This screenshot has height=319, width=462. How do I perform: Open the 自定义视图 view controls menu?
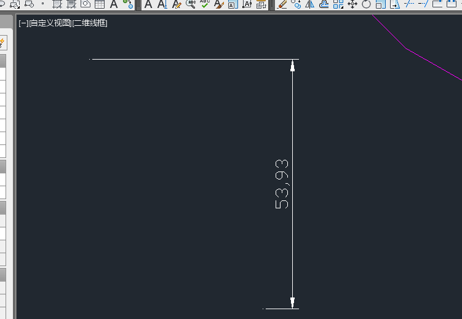(x=50, y=23)
